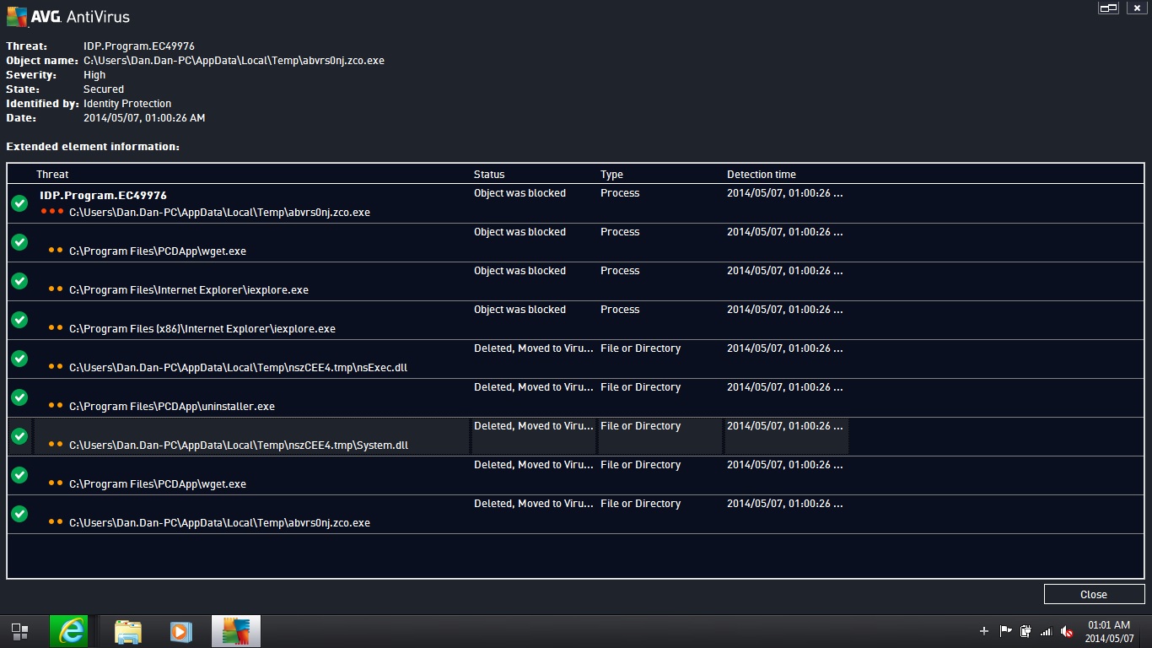This screenshot has height=648, width=1152.
Task: Click green check icon for blocked wget.exe process
Action: pyautogui.click(x=19, y=242)
